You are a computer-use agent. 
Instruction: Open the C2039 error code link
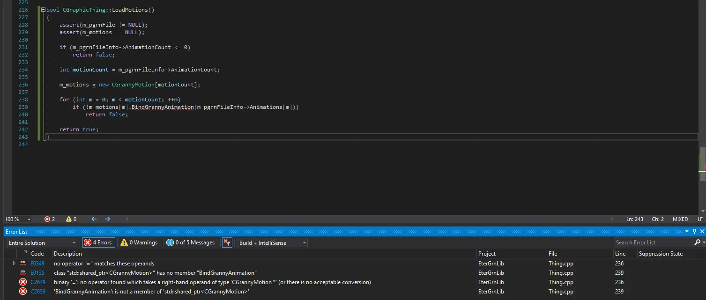[37, 292]
